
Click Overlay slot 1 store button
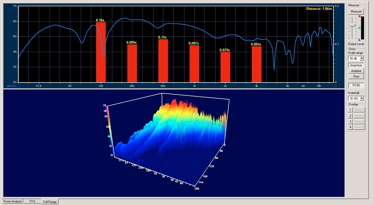pos(350,110)
